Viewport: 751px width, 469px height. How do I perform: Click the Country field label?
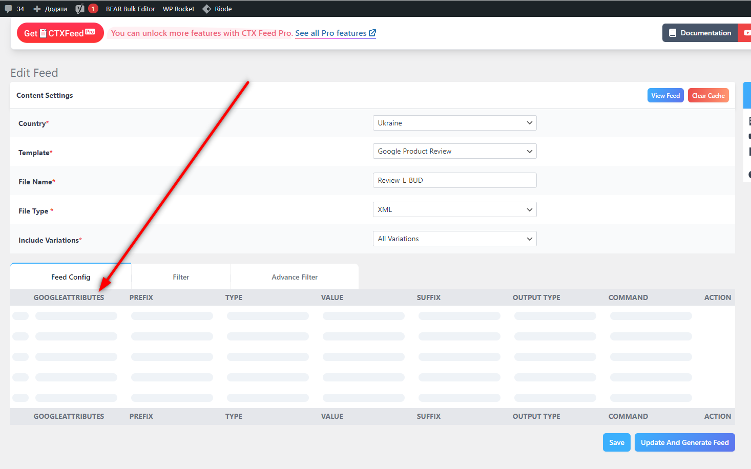point(34,123)
